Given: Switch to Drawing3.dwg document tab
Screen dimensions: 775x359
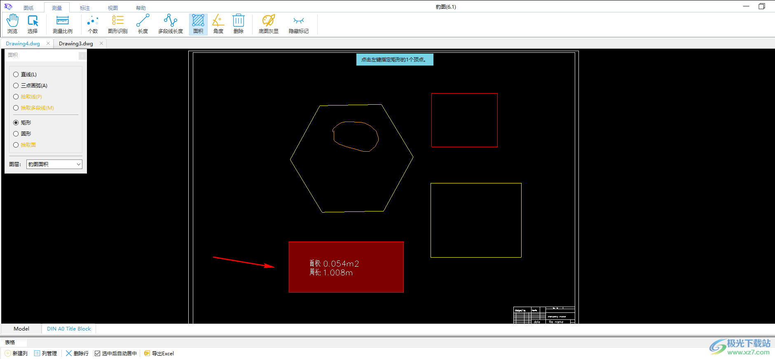Looking at the screenshot, I should [76, 43].
